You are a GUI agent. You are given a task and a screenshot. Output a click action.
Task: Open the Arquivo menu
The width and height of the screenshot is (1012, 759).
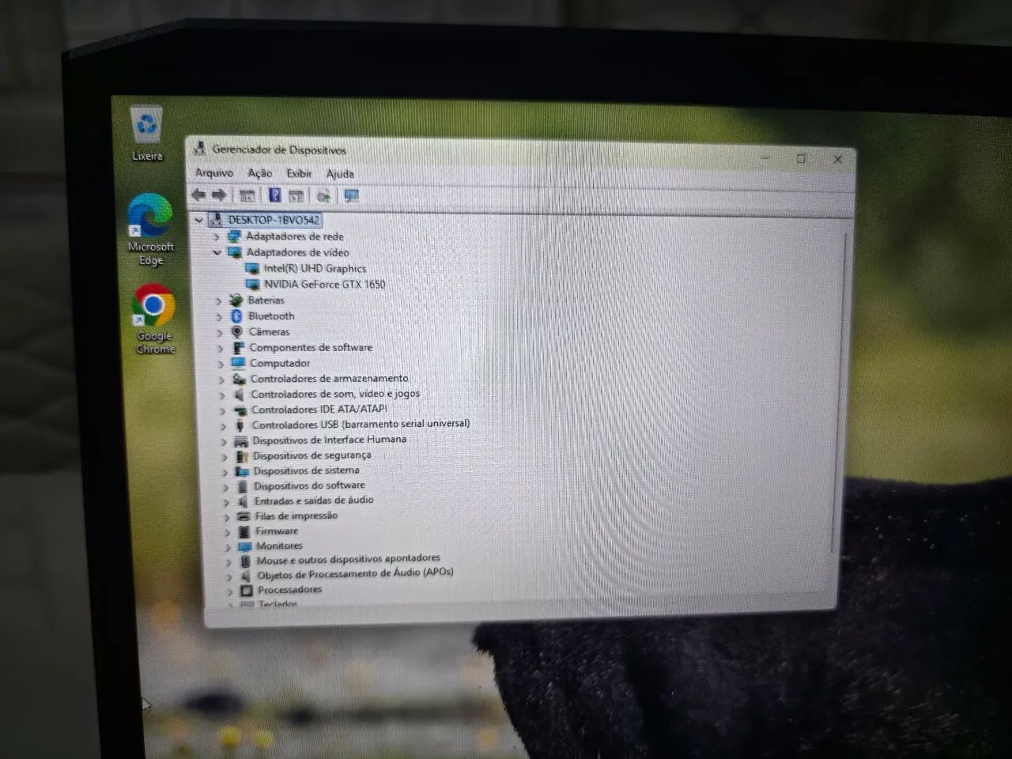click(x=214, y=172)
